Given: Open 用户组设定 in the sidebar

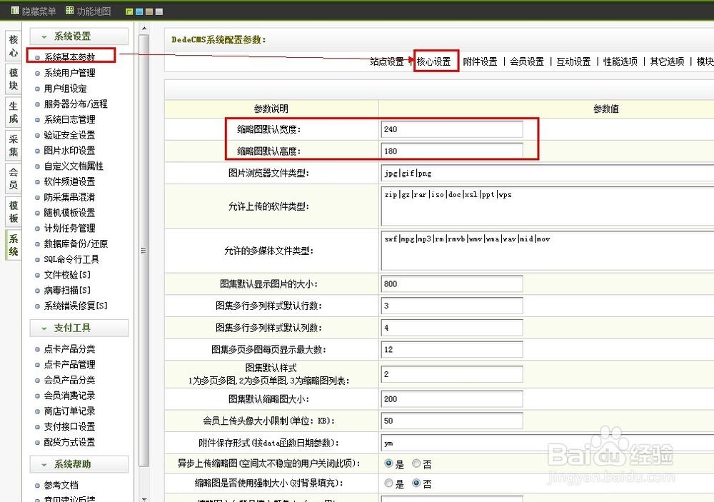Looking at the screenshot, I should click(x=65, y=89).
